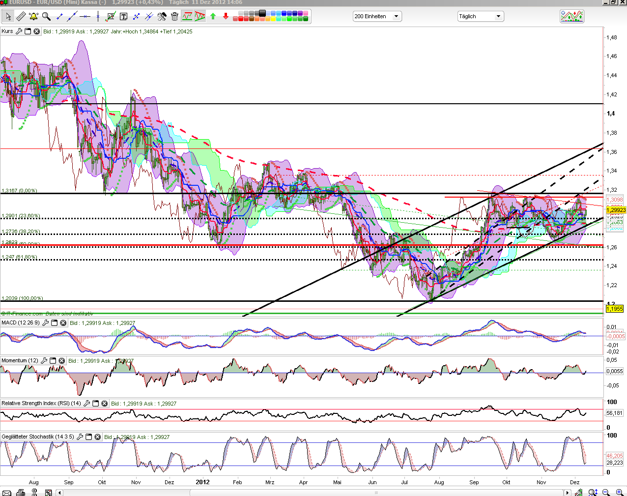The image size is (627, 496).
Task: Click the trash can delete icon
Action: click(174, 17)
